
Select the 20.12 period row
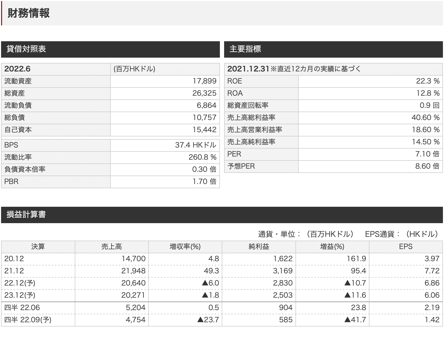point(222,259)
